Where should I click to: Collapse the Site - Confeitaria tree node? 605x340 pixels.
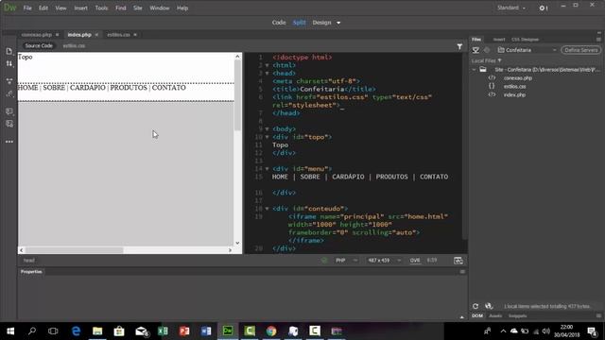click(474, 69)
